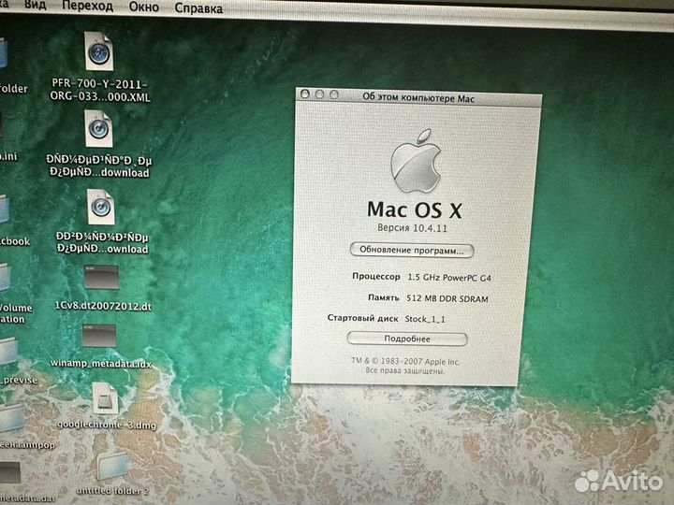Select the garbled-name download file ending in 'download'
The width and height of the screenshot is (674, 505).
coord(98,129)
